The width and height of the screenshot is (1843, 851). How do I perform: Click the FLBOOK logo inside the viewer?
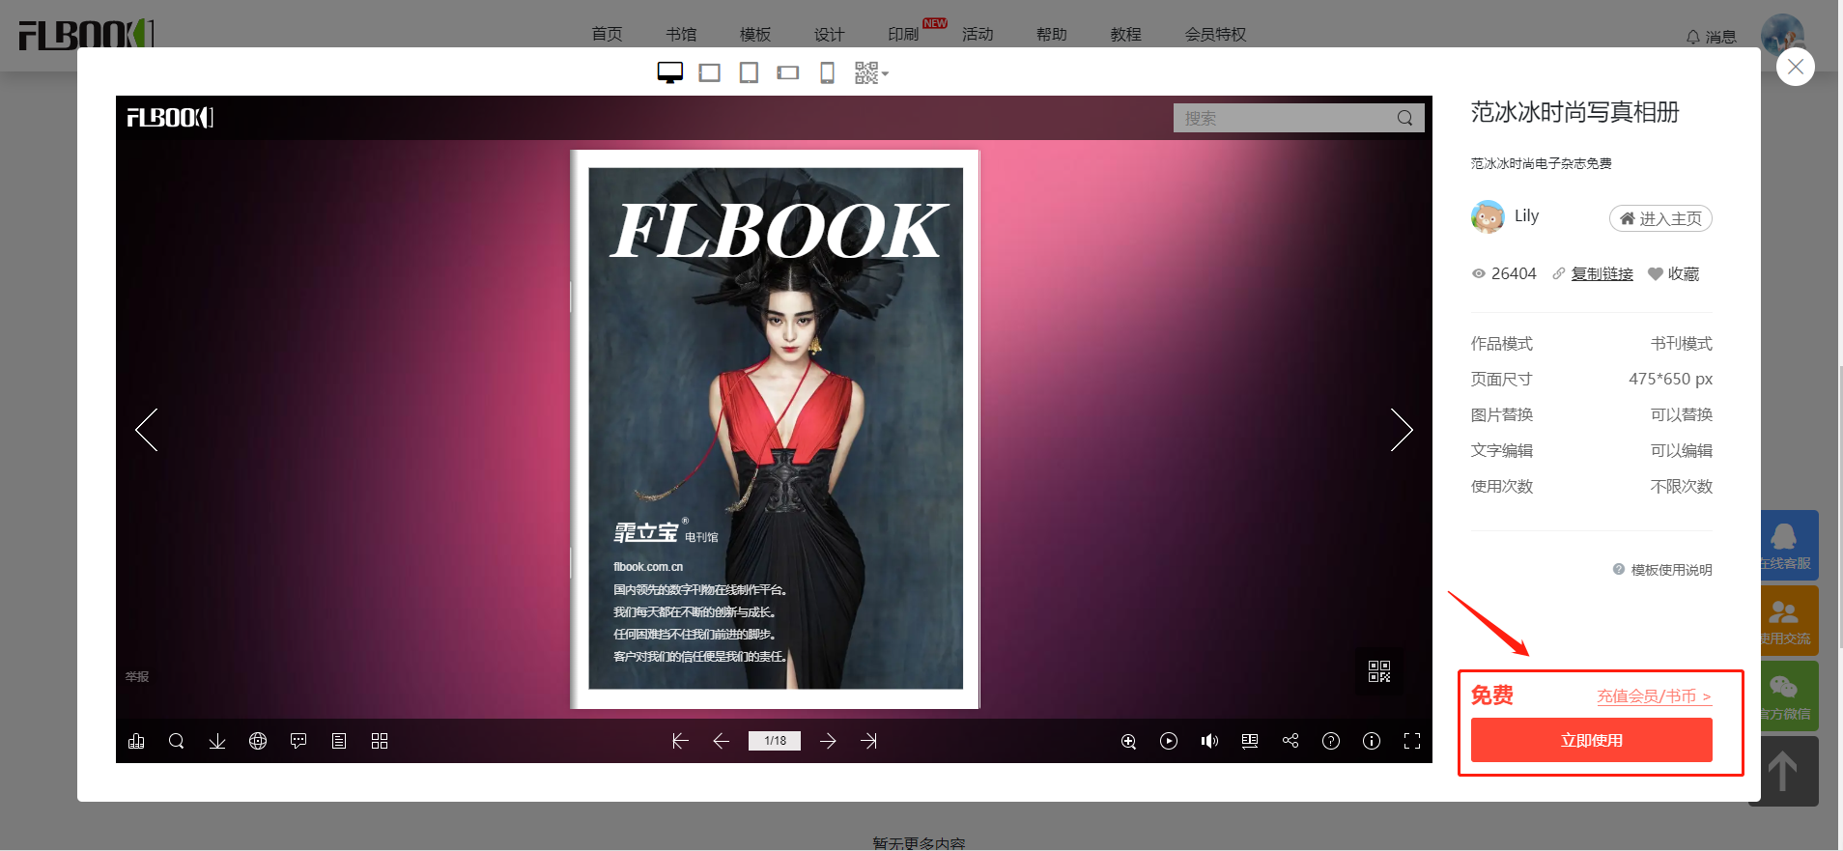(x=170, y=117)
